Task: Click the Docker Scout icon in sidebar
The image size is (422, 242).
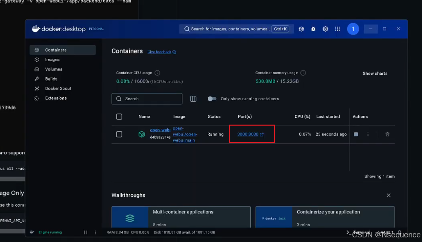Action: pos(37,89)
